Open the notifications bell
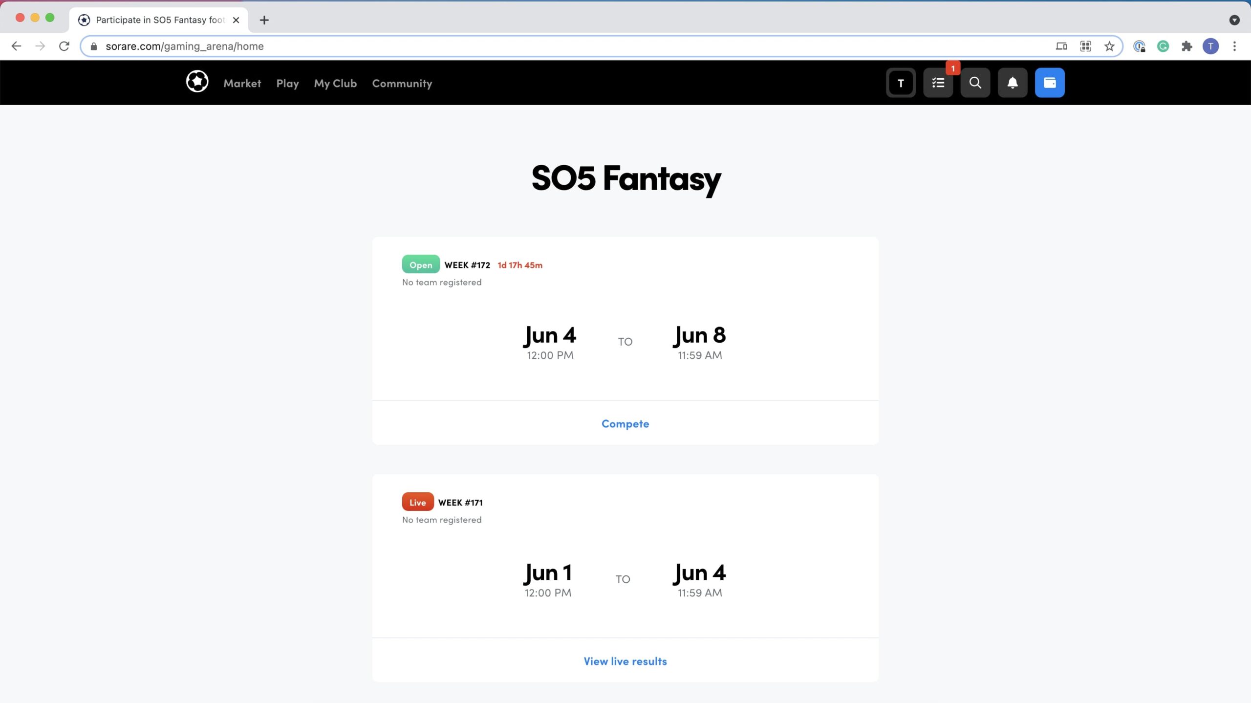Screen dimensions: 1251x703 (x=1012, y=83)
